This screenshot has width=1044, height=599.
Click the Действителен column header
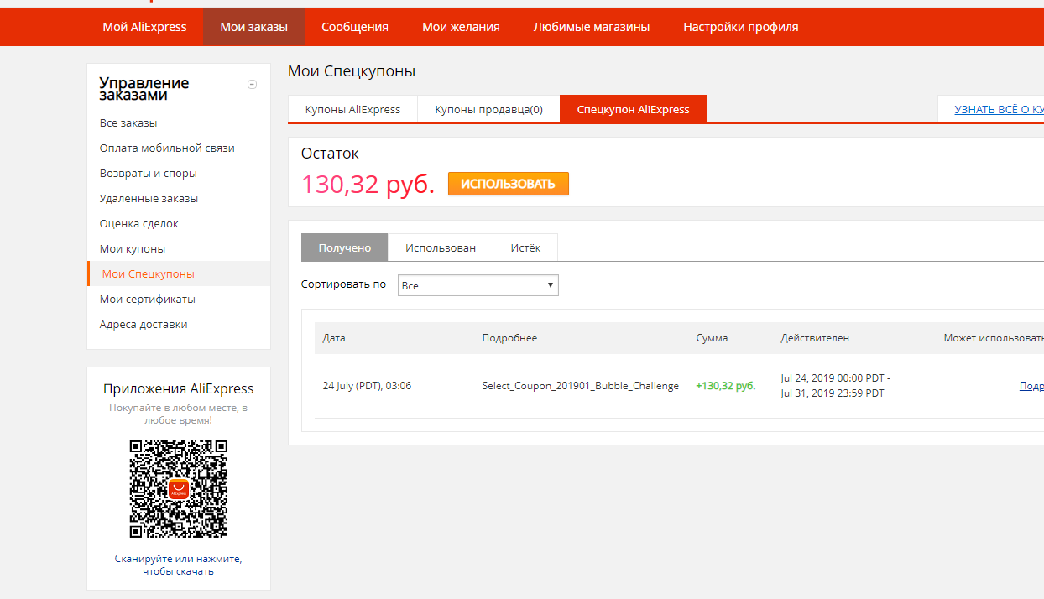click(814, 338)
